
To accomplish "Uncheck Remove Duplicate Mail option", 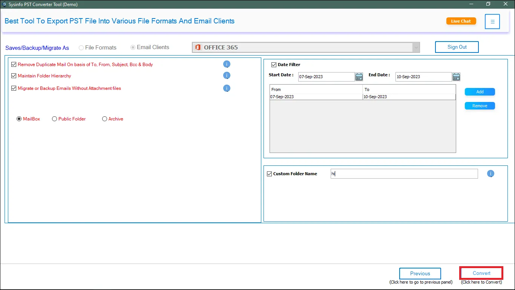I will click(14, 65).
